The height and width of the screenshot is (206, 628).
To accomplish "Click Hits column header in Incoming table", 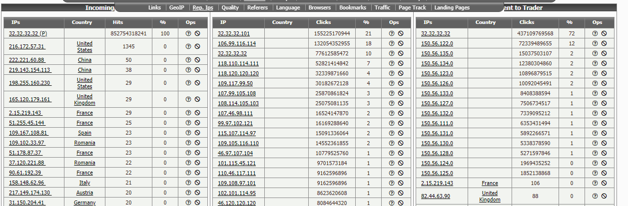I will click(118, 22).
